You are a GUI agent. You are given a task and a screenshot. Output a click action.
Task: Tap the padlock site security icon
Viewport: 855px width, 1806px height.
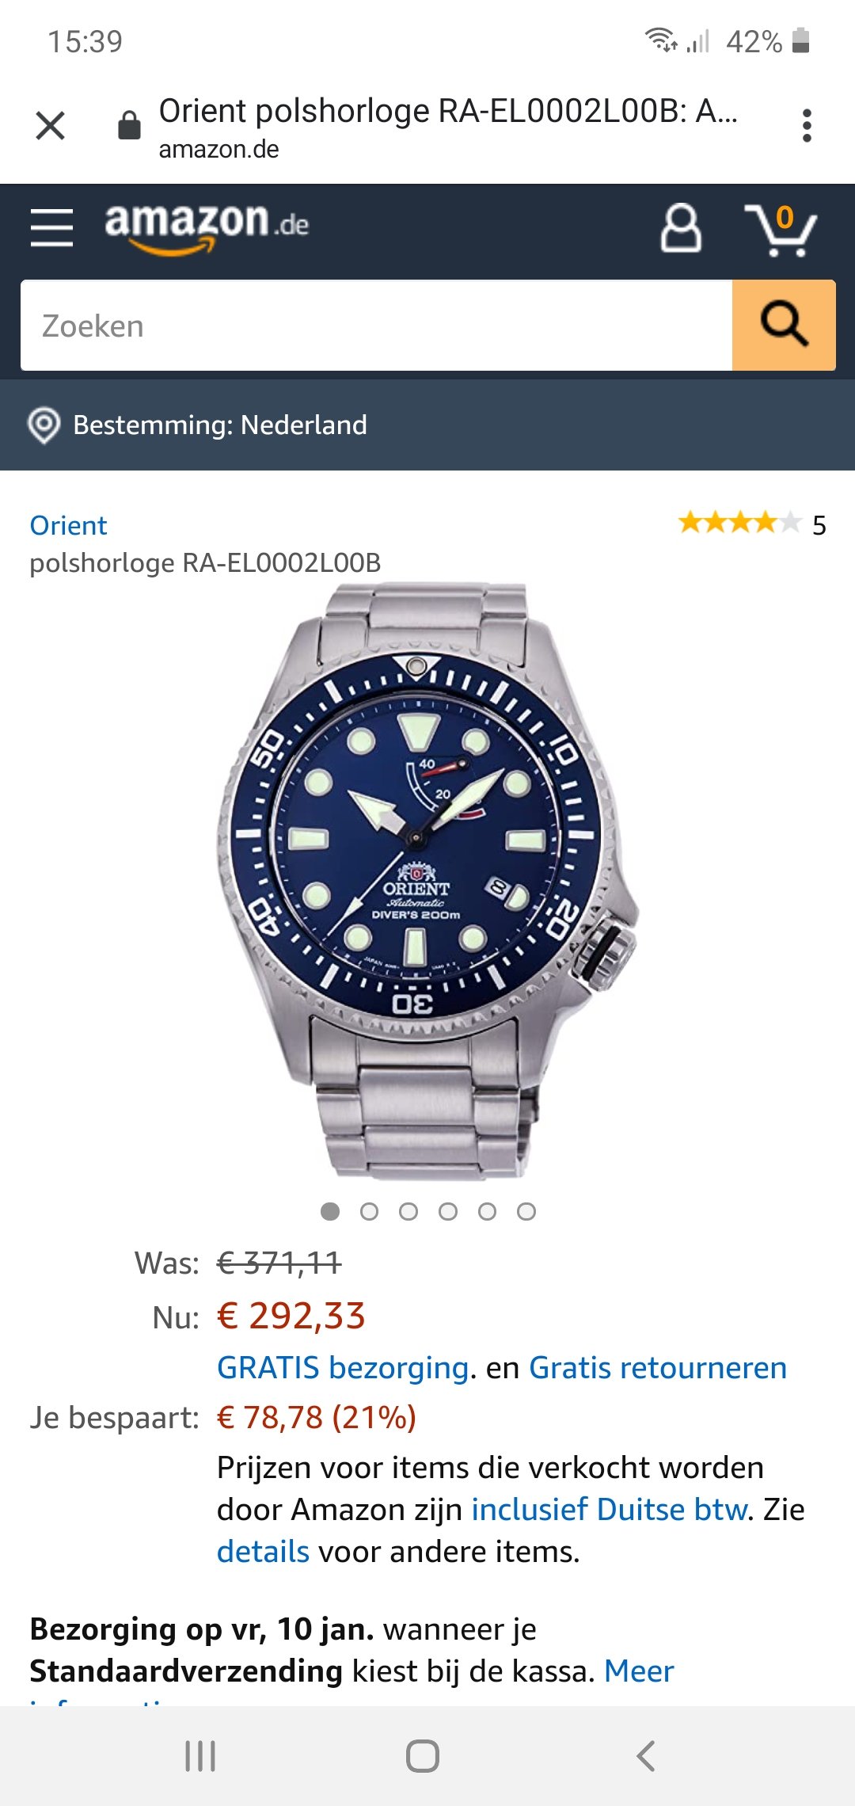point(129,125)
